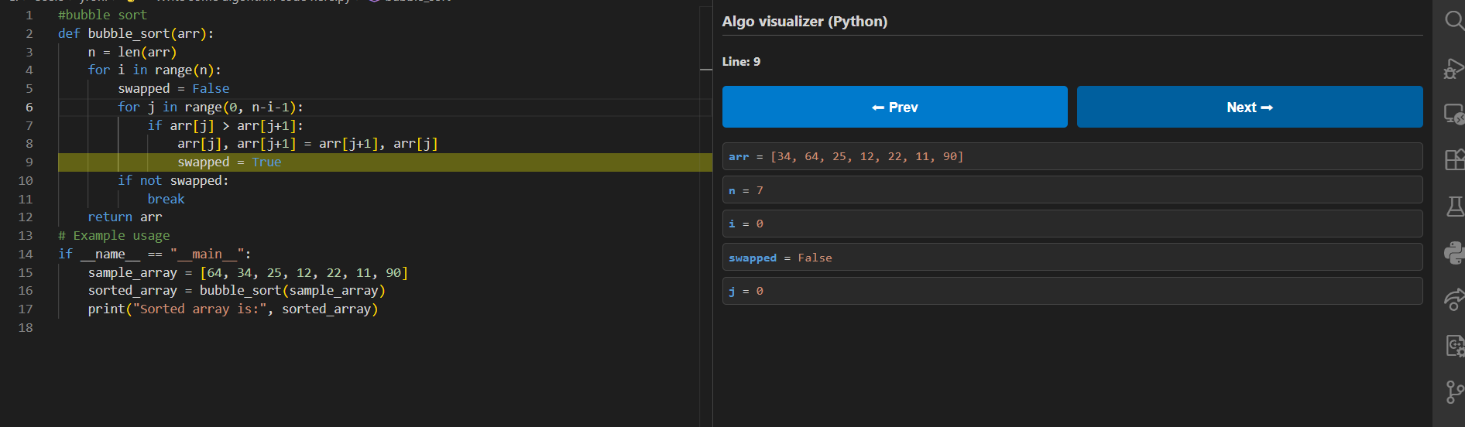The width and height of the screenshot is (1465, 427).
Task: Click the 'if __name__ == "__main__":' line
Action: click(x=155, y=254)
